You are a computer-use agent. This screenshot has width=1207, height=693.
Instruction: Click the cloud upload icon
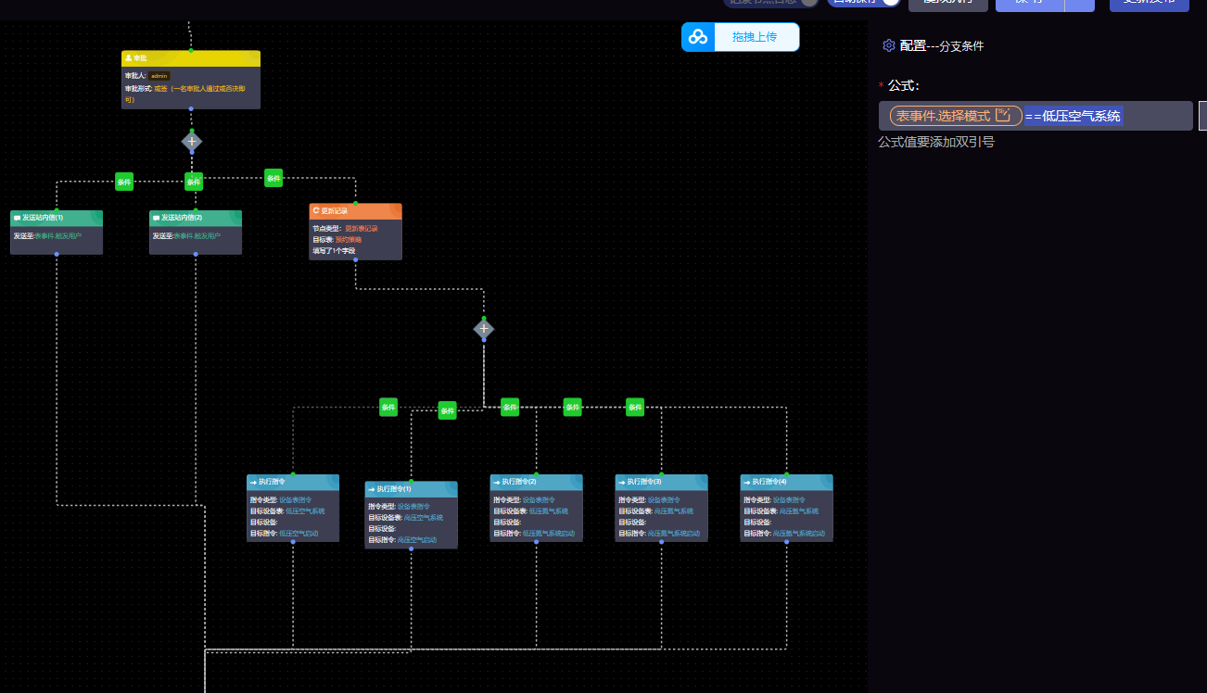click(698, 37)
